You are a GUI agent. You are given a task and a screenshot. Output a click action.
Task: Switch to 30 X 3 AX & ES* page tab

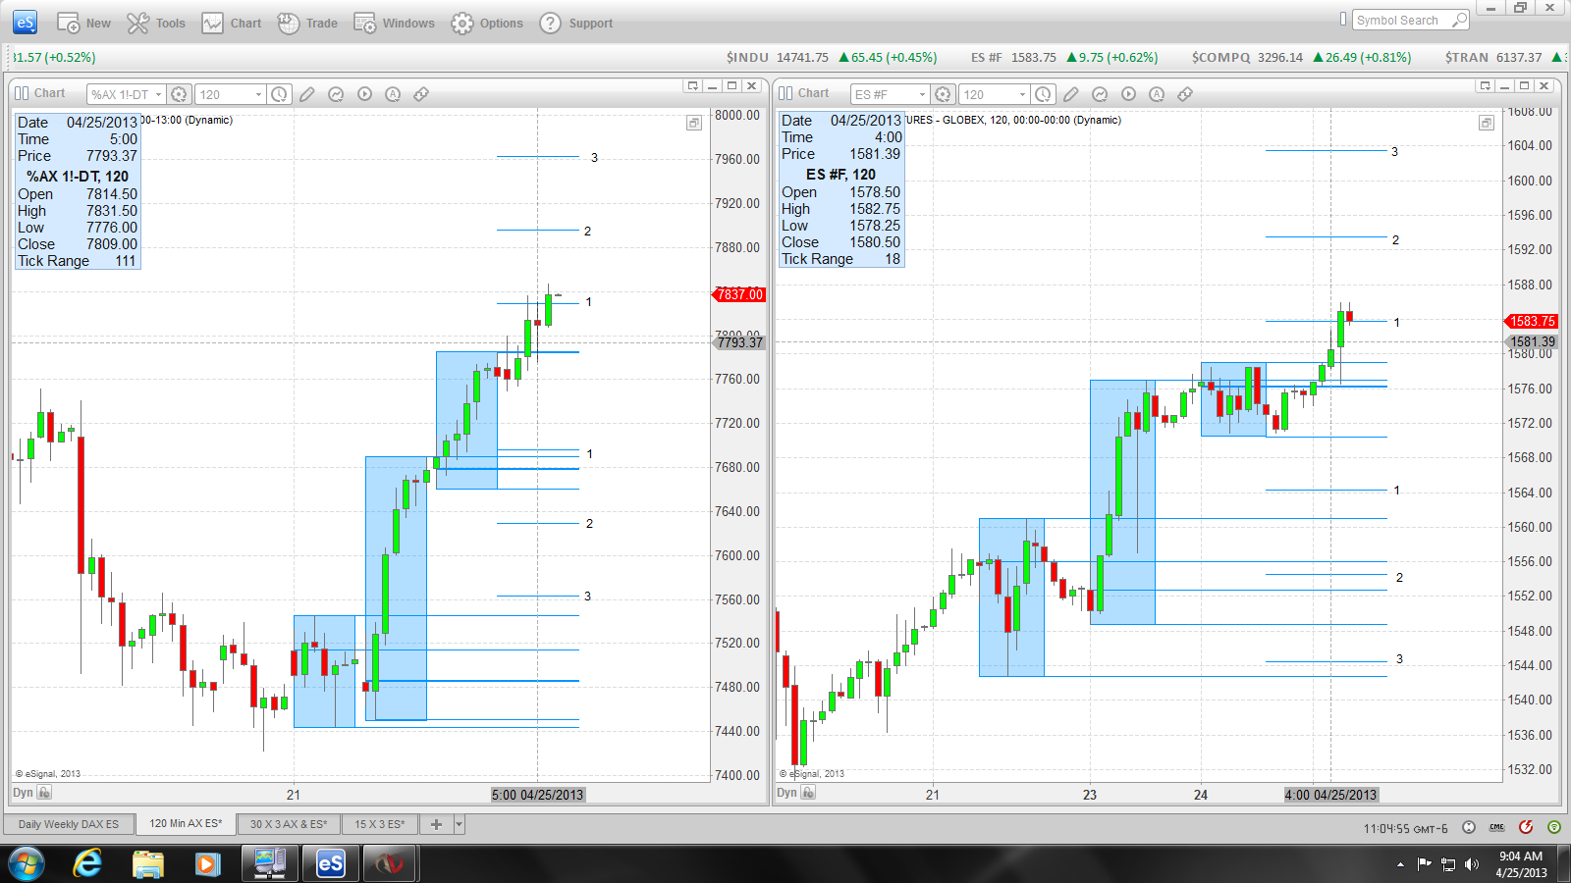tap(289, 824)
